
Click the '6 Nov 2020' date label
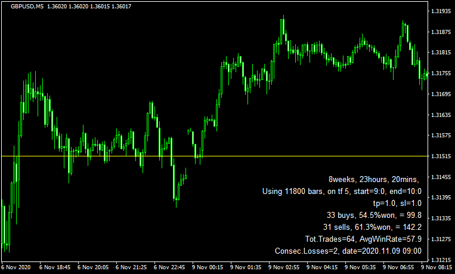point(17,267)
